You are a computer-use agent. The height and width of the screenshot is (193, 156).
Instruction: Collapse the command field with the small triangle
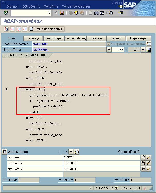(x=56, y=13)
